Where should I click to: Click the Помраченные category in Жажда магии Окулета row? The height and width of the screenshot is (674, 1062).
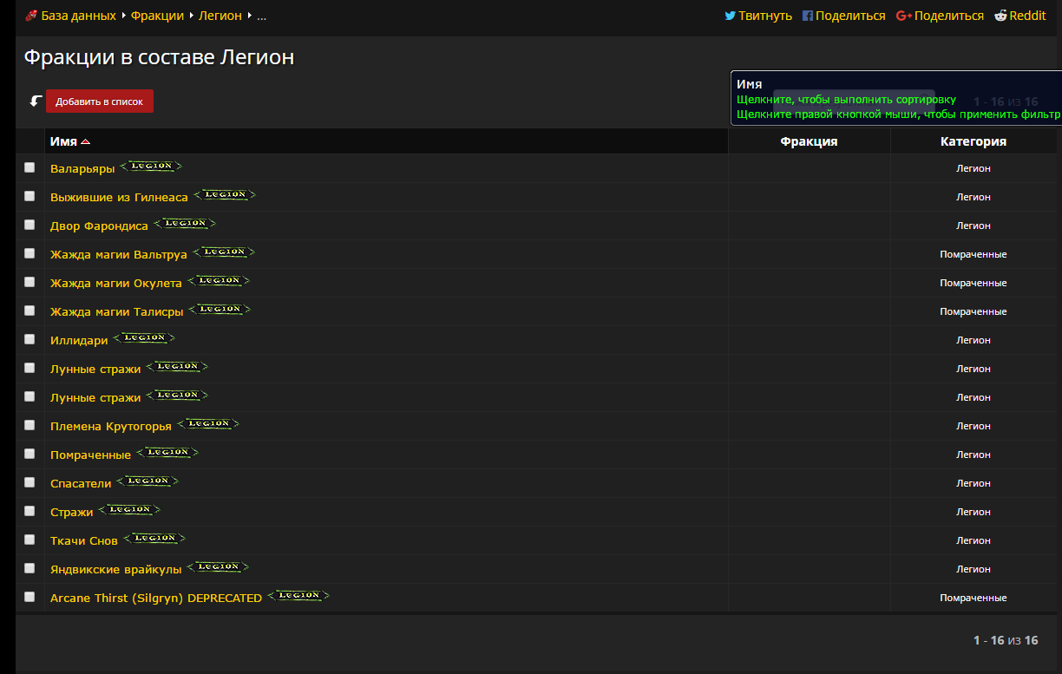(973, 283)
